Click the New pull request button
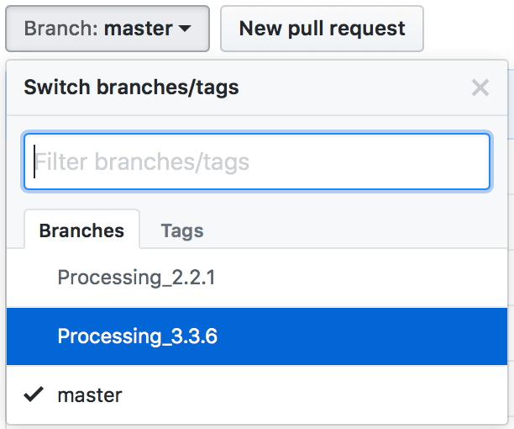Screen dimensions: 514x429 pos(322,29)
